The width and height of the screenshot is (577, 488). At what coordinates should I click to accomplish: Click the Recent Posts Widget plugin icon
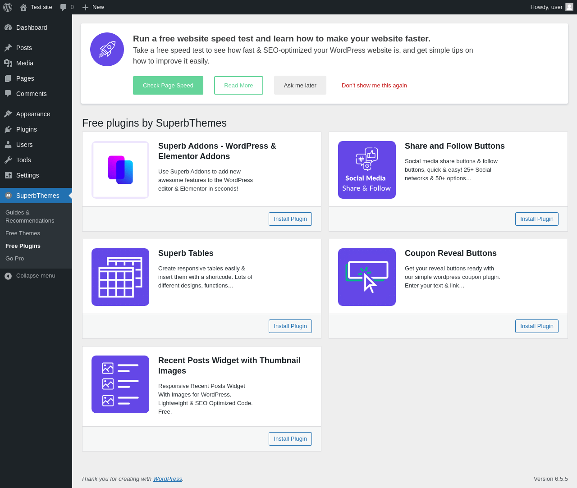point(120,384)
